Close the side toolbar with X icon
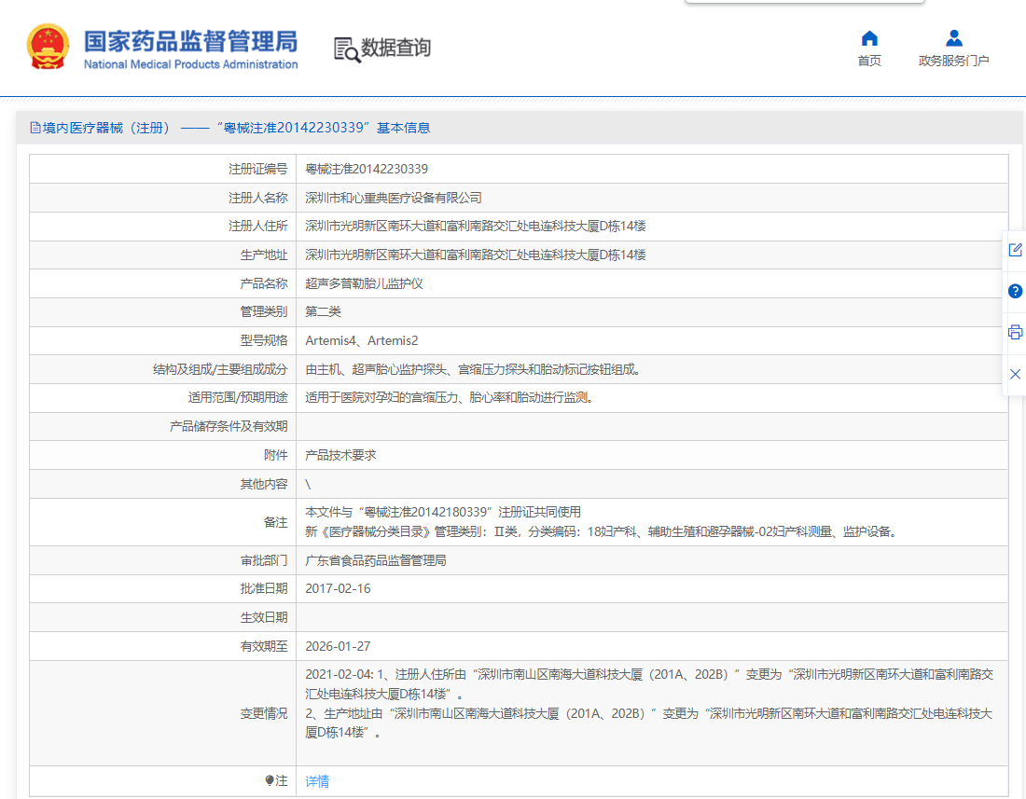Viewport: 1026px width, 799px height. [x=1015, y=374]
